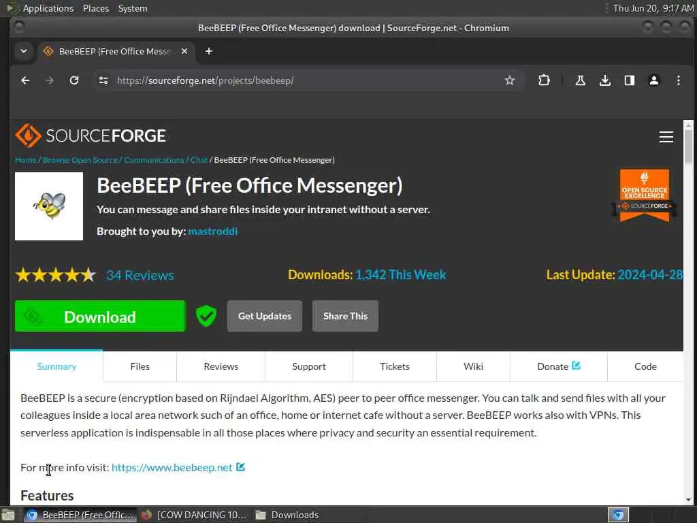Viewport: 697px width, 523px height.
Task: Switch to the Support tab
Action: 309,366
